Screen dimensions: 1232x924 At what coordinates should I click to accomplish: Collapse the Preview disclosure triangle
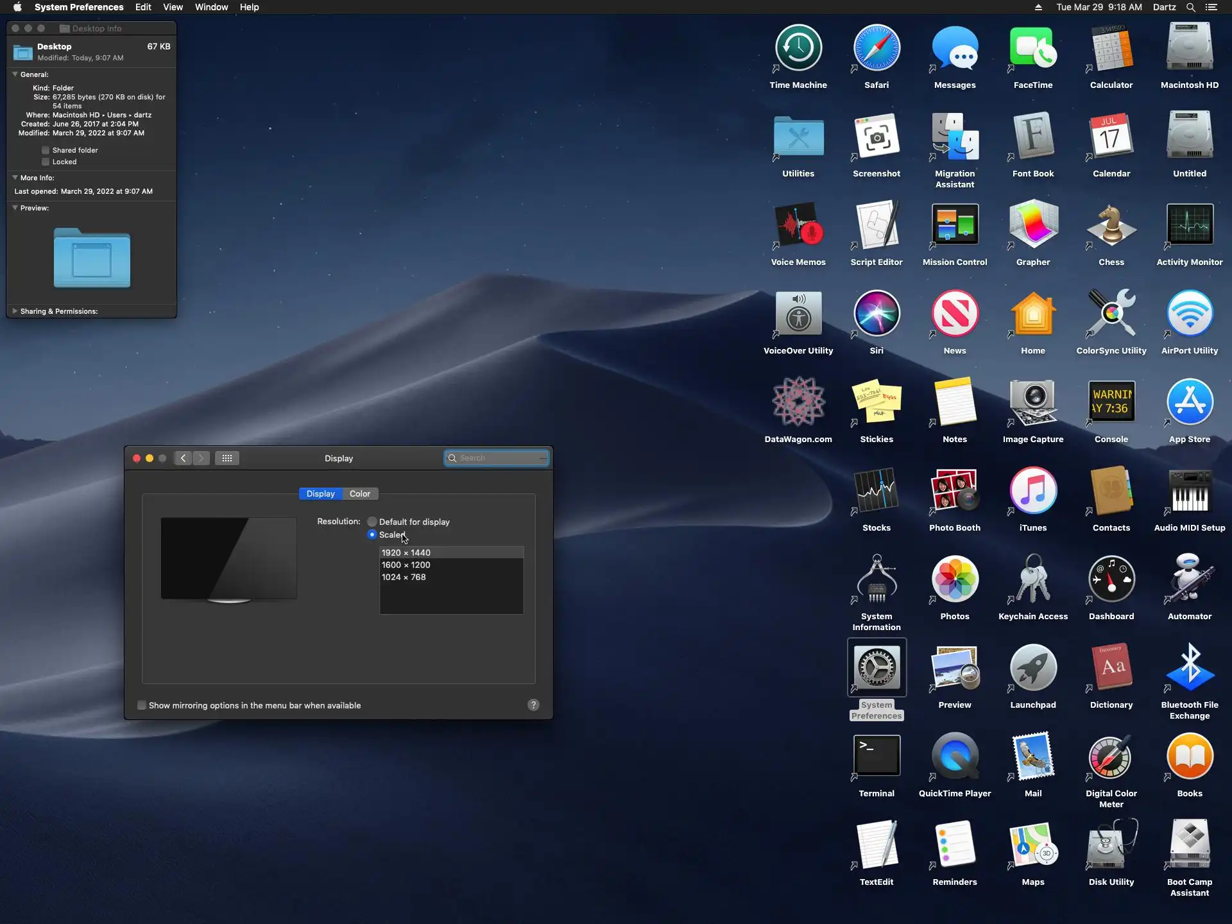[x=15, y=208]
